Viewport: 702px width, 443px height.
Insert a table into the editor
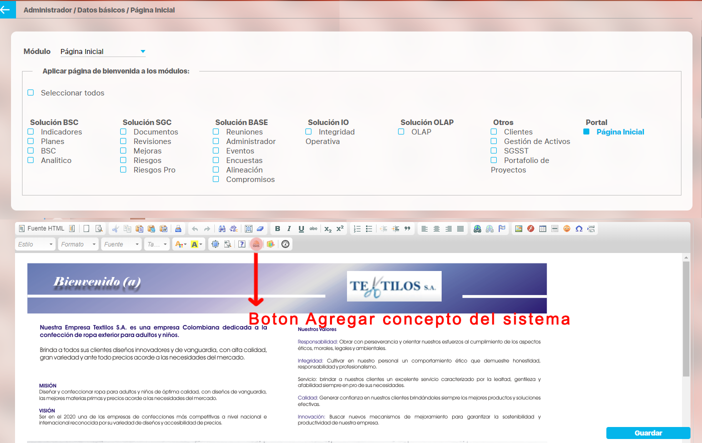542,228
